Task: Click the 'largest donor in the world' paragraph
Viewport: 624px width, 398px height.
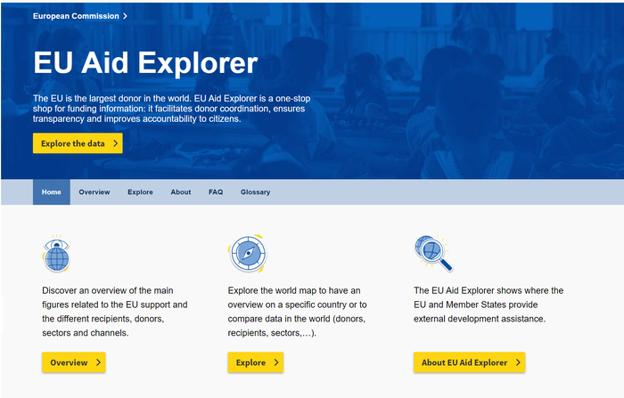Action: tap(171, 109)
